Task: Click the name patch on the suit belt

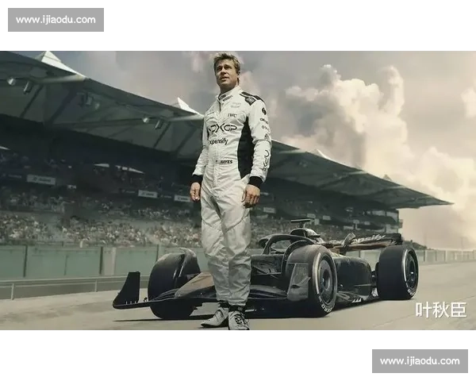Action: pyautogui.click(x=225, y=162)
